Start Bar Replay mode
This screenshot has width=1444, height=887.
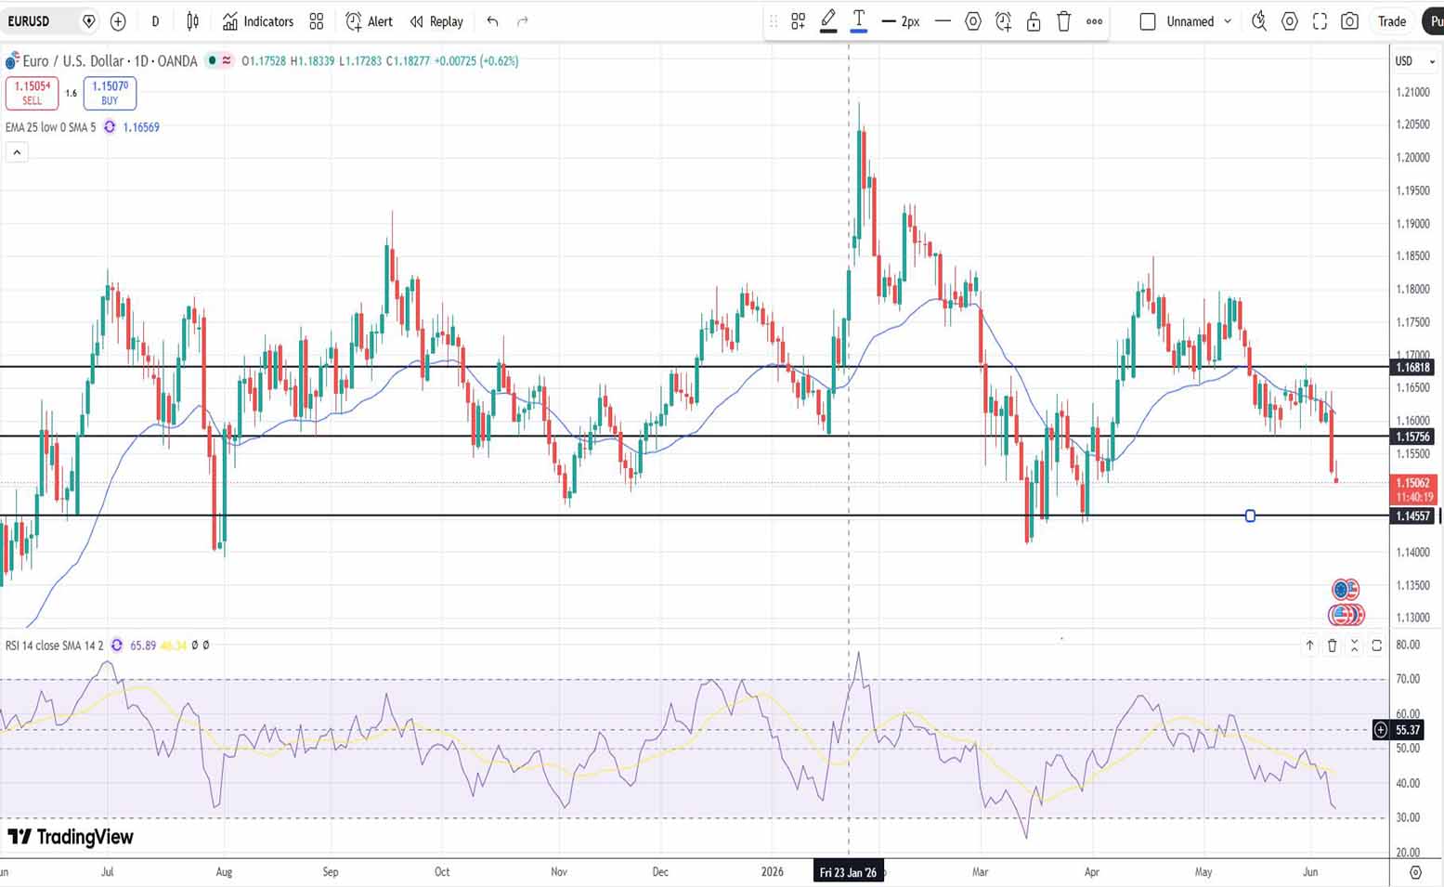coord(436,20)
